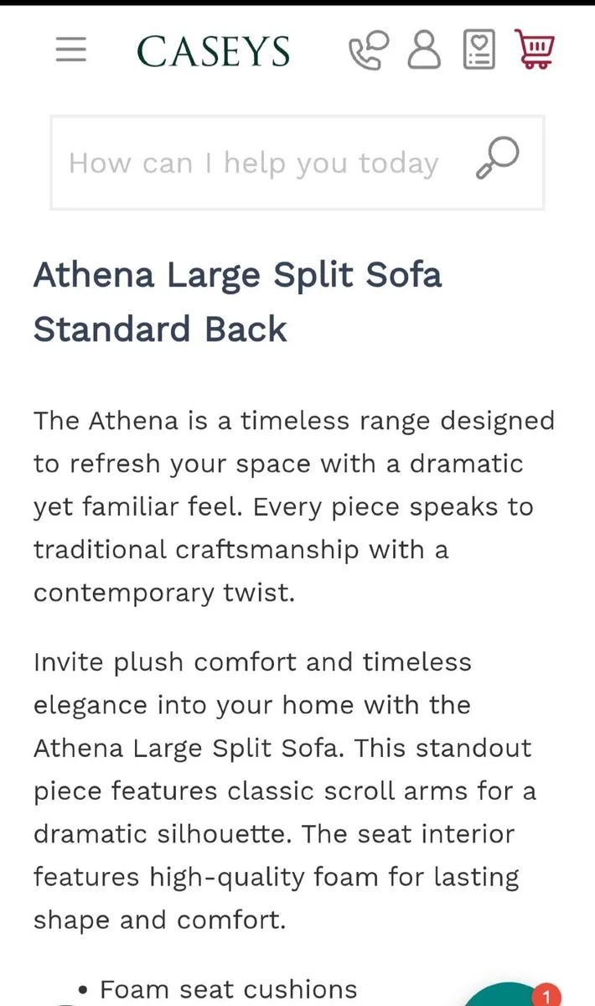Image resolution: width=595 pixels, height=1006 pixels.
Task: Click the 'Foam seat cushions' bullet item
Action: pos(228,989)
